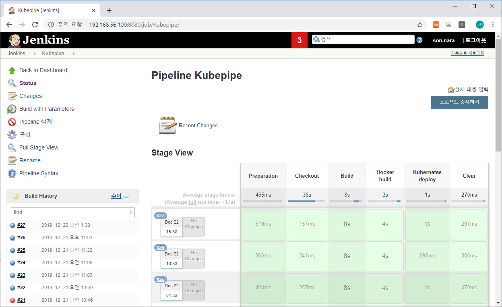Screen dimensions: 502x307
Task: Open the son.nara user link
Action: (x=444, y=40)
